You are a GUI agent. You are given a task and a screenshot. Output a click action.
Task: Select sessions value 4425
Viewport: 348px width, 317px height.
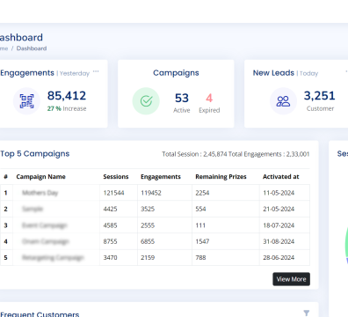[110, 209]
